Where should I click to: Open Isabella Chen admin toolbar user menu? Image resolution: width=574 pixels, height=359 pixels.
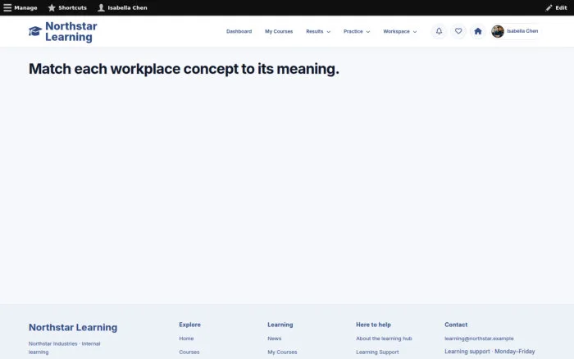point(122,7)
